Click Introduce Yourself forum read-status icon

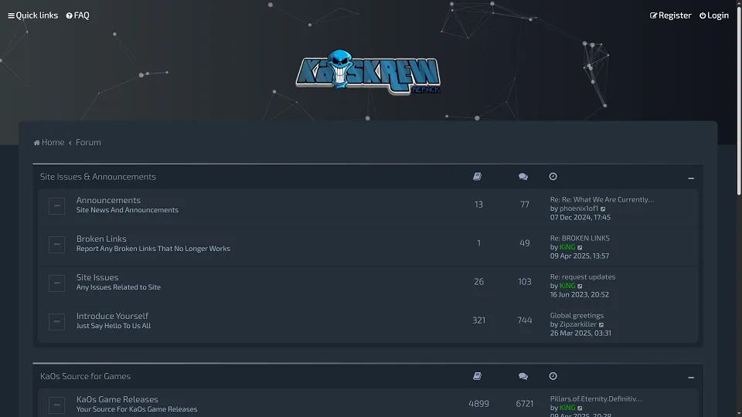pos(56,321)
